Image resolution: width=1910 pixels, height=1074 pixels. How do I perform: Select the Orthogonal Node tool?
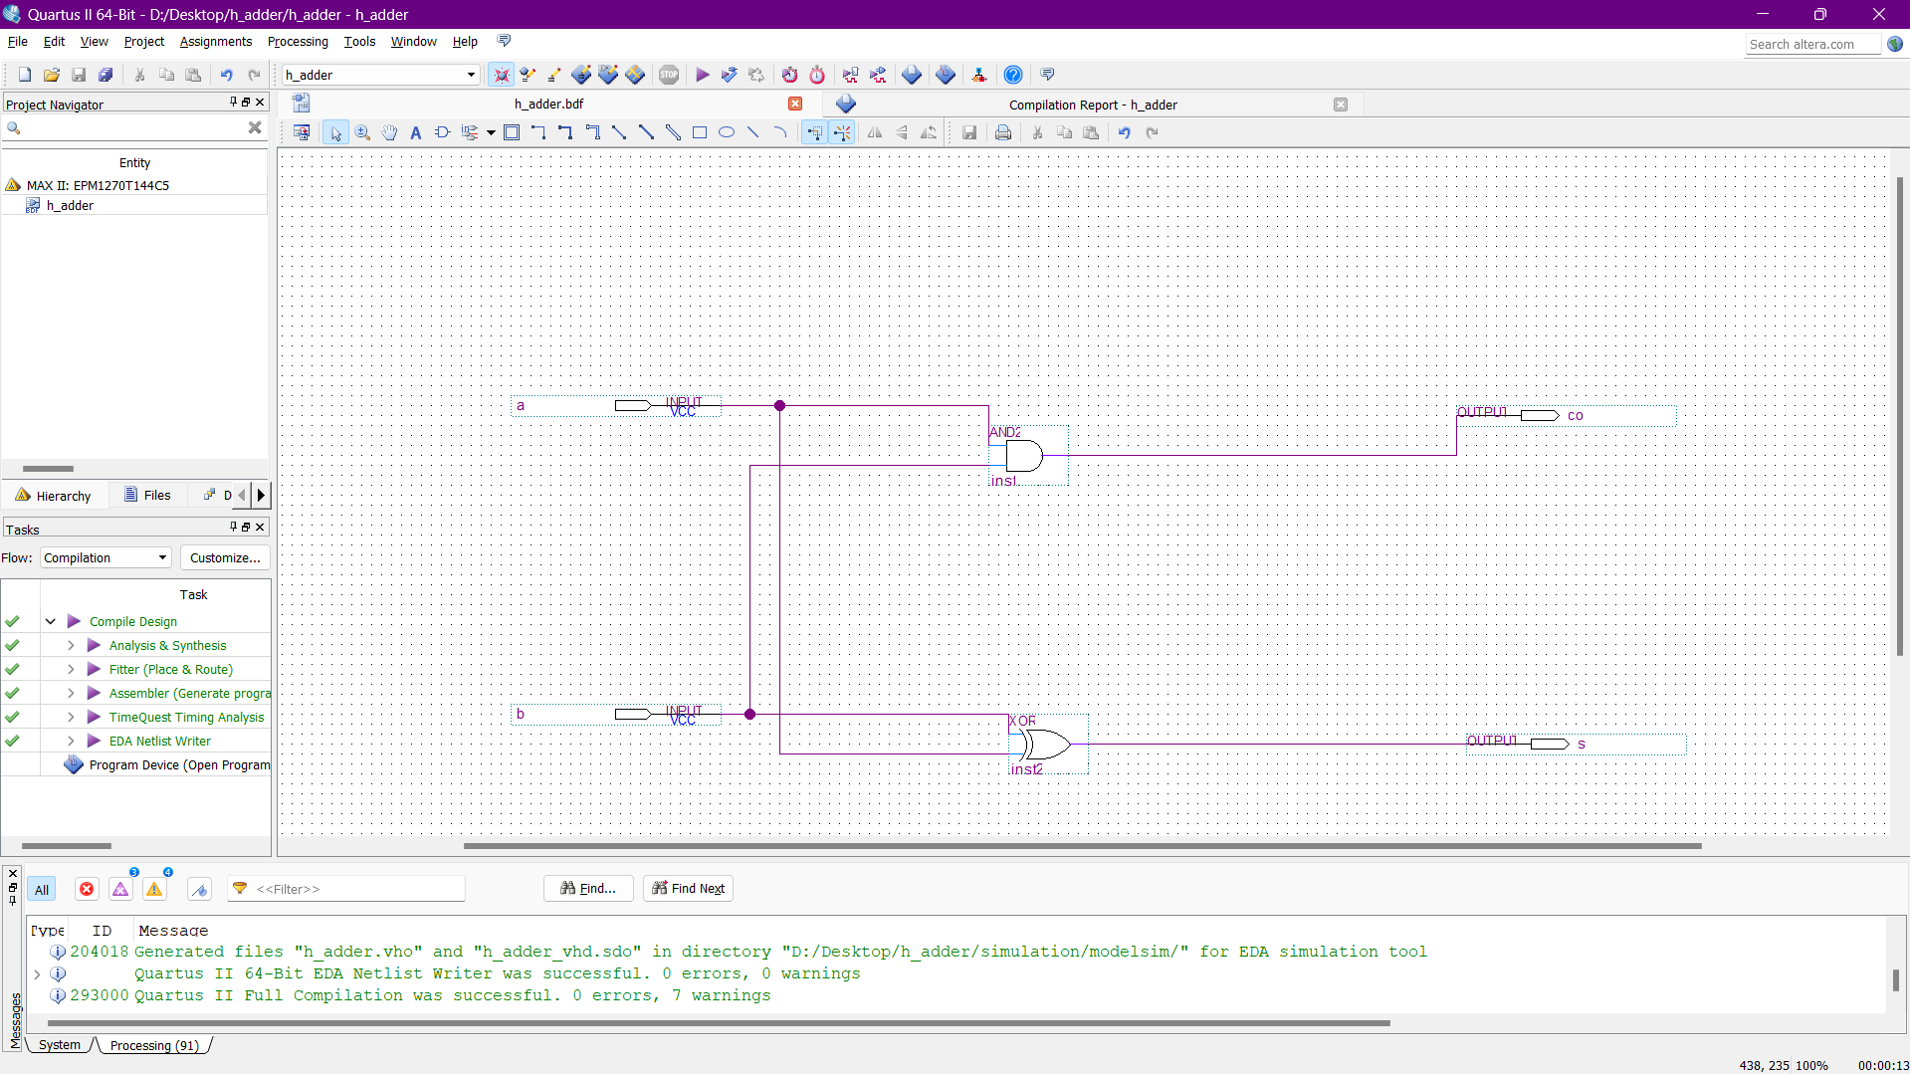pos(538,132)
